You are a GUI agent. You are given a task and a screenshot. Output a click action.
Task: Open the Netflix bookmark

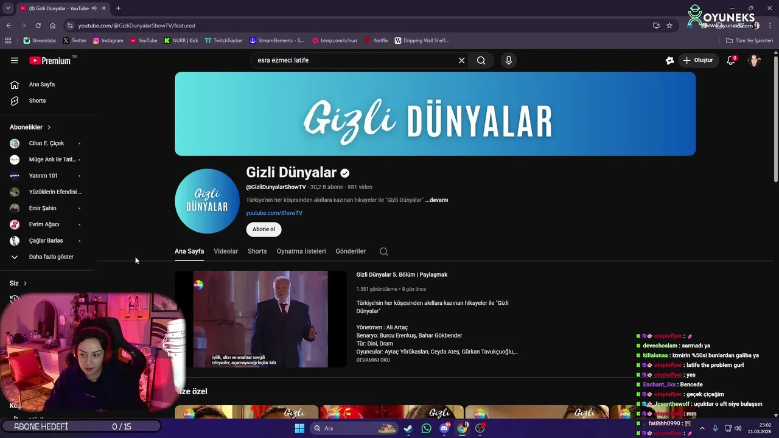coord(377,41)
